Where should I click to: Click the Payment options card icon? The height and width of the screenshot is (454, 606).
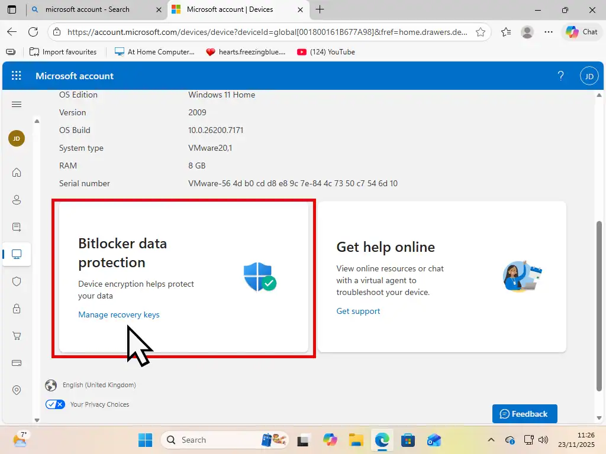pos(17,363)
